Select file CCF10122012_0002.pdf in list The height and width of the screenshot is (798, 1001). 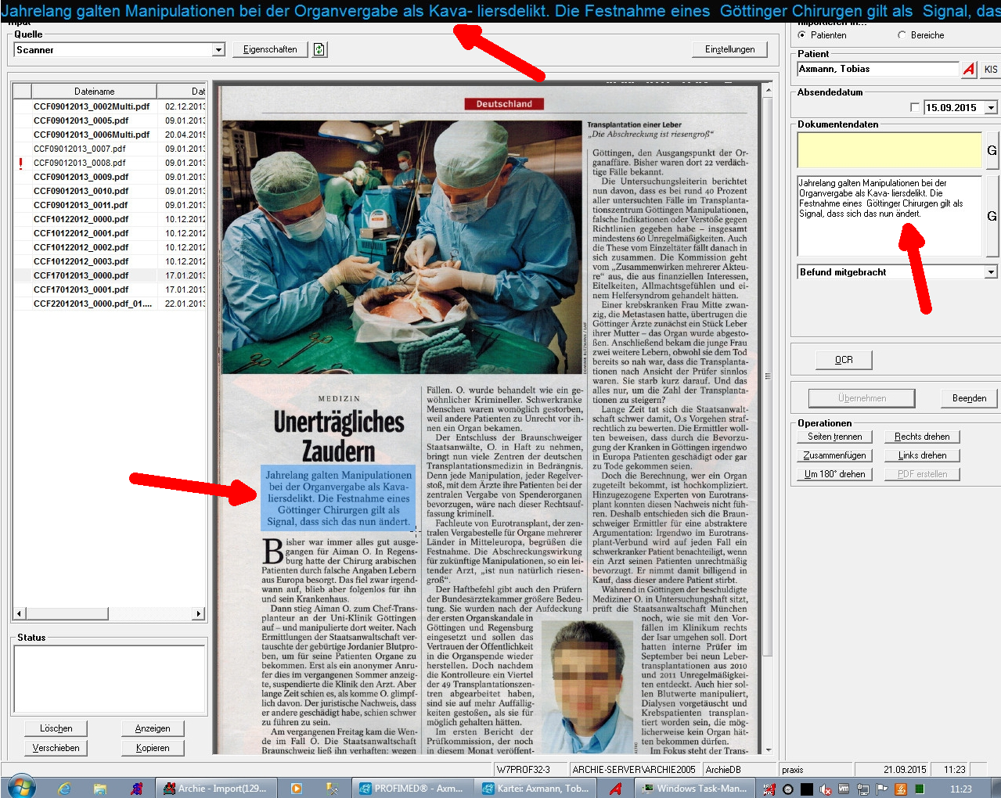click(81, 247)
